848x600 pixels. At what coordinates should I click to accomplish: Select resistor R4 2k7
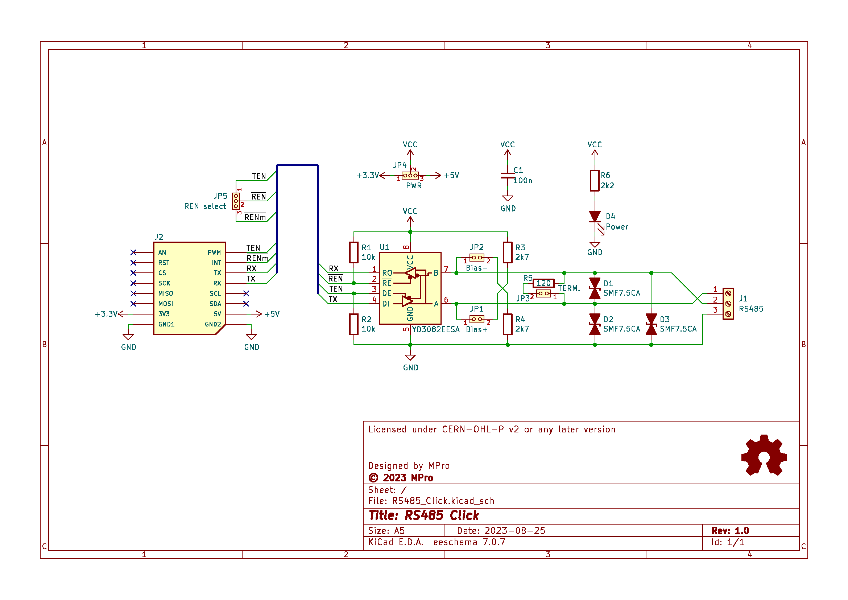(508, 324)
